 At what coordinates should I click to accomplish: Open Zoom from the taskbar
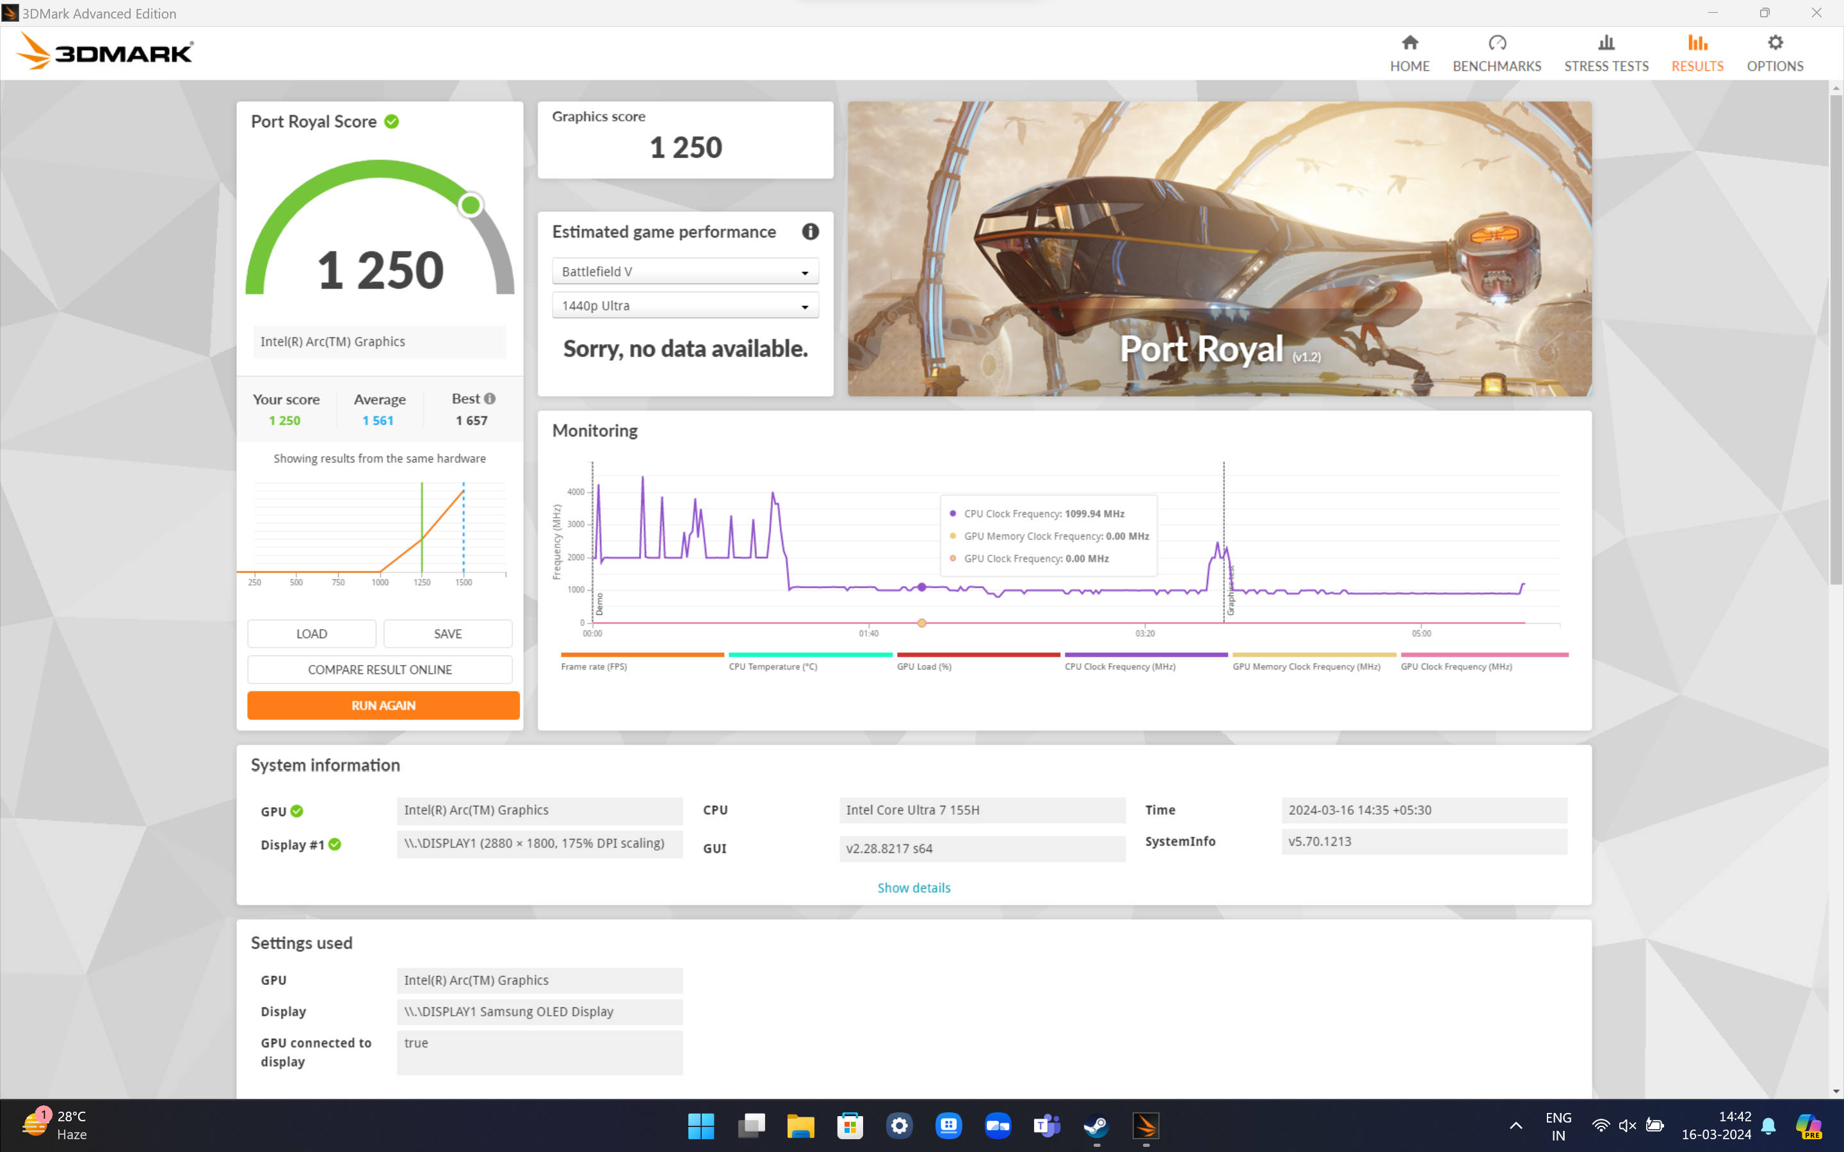coord(998,1126)
